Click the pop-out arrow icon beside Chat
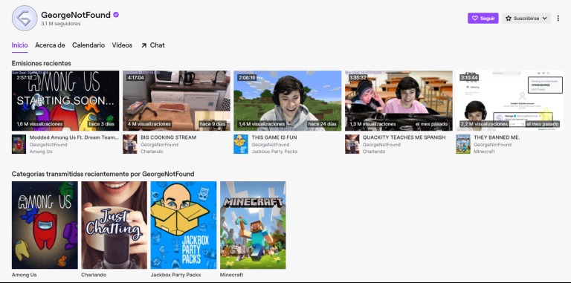Image resolution: width=571 pixels, height=283 pixels. pos(143,45)
